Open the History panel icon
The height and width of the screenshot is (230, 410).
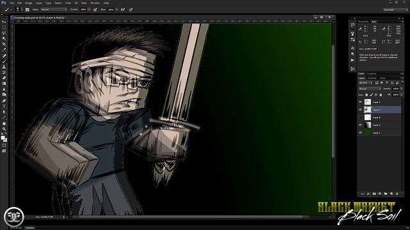(x=352, y=25)
